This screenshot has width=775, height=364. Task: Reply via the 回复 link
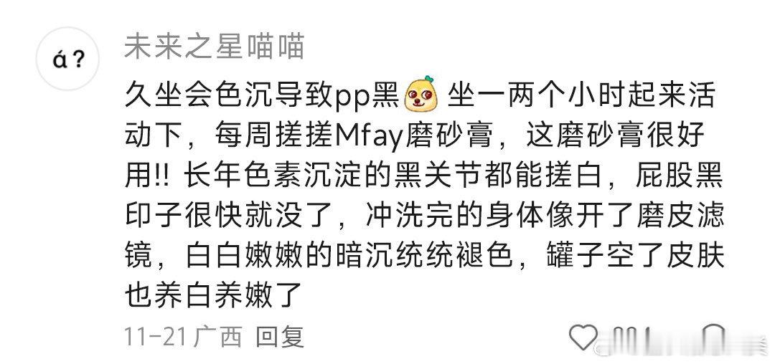point(279,337)
